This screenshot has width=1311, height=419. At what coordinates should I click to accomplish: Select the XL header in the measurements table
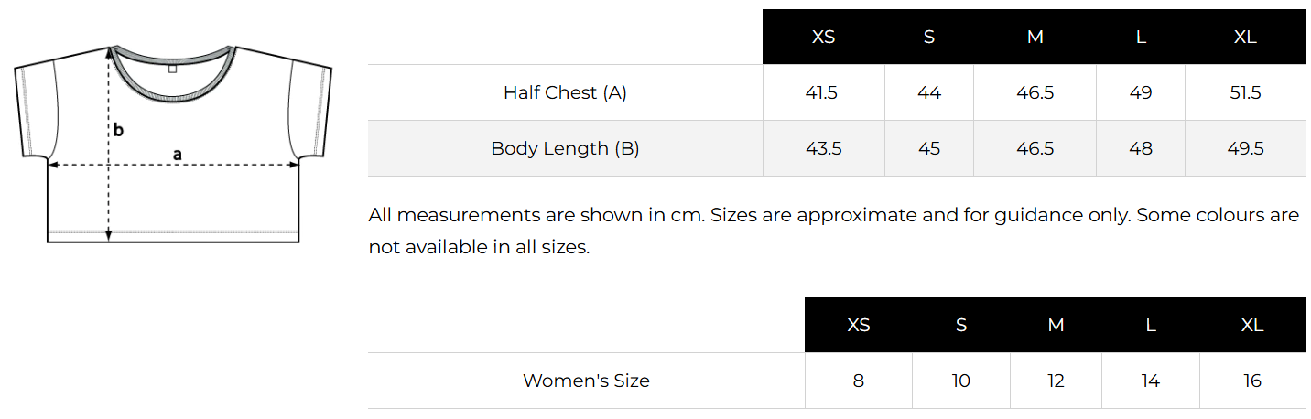[1245, 38]
